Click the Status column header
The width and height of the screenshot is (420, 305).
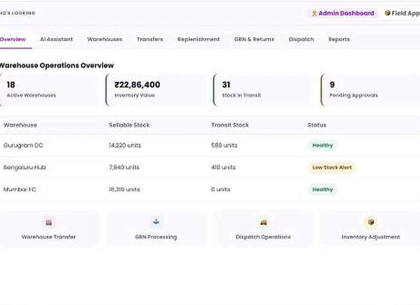pyautogui.click(x=317, y=125)
